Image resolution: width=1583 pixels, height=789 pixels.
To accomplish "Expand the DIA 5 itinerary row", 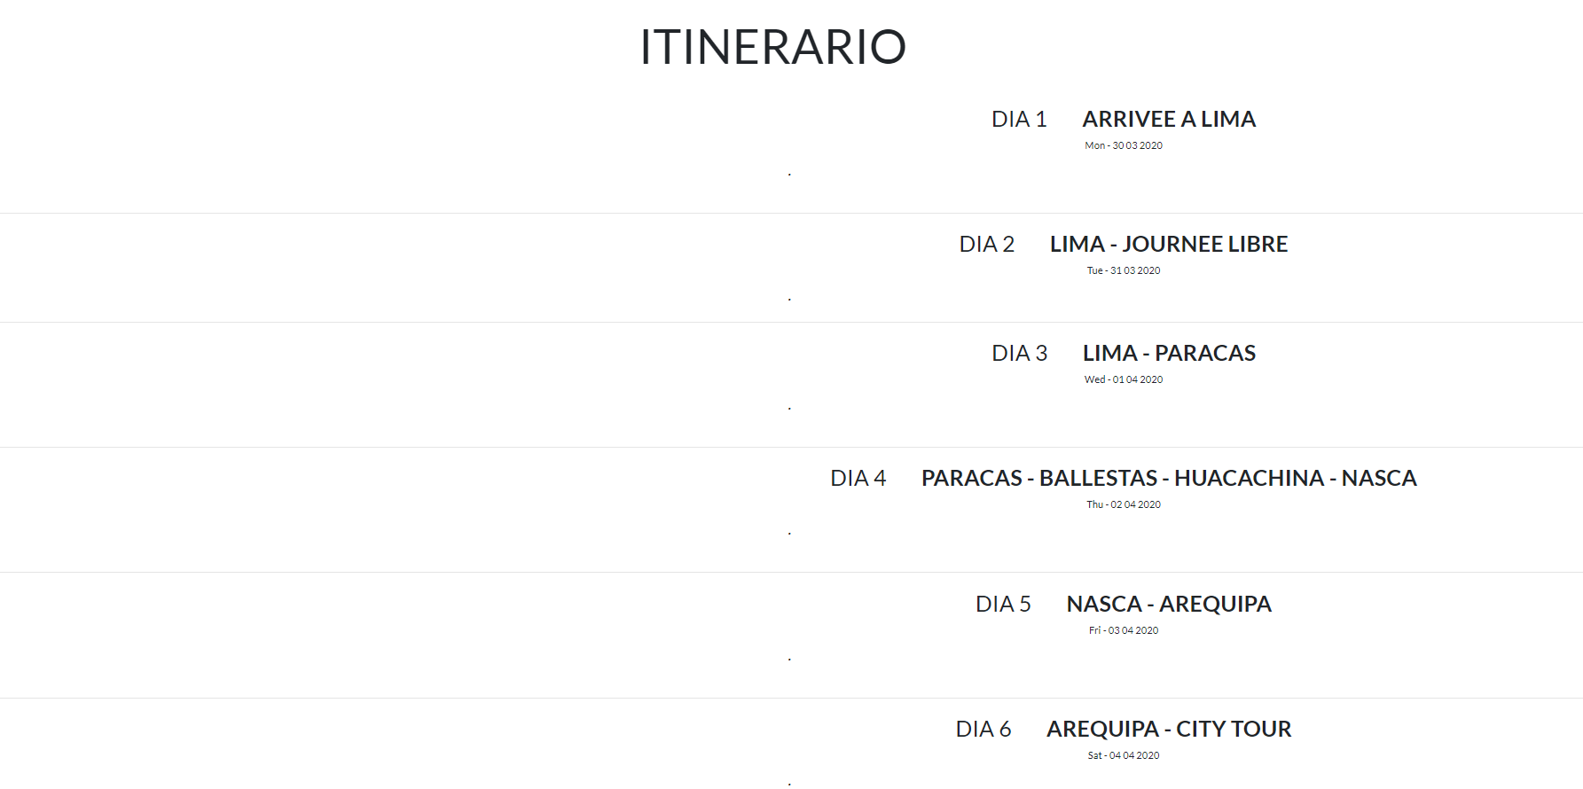I will click(x=1003, y=605).
